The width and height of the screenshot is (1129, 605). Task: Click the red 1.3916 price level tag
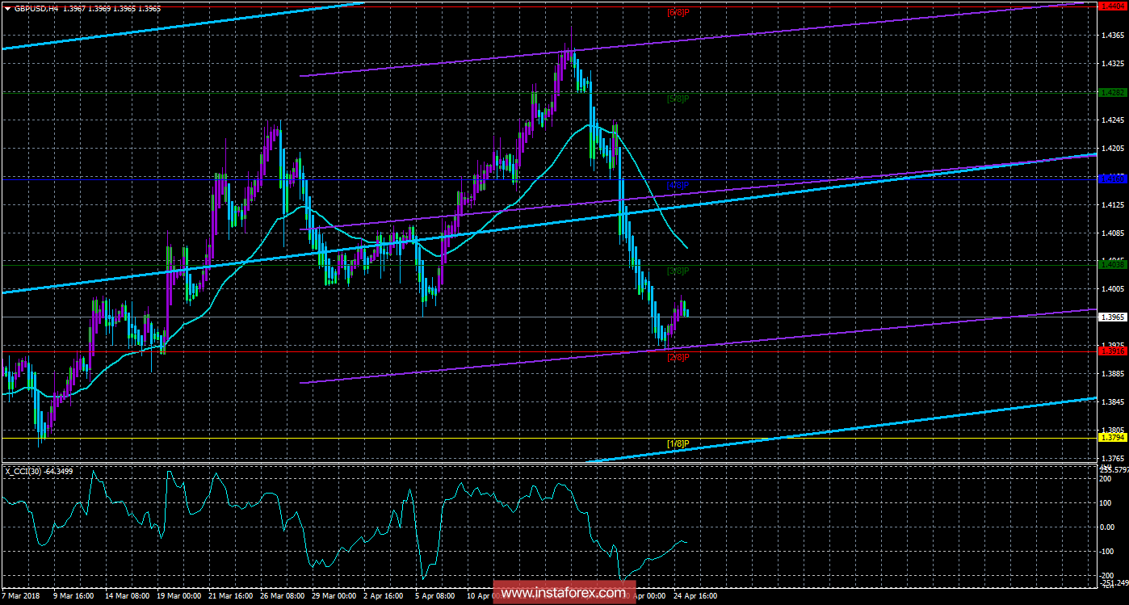[x=1113, y=351]
